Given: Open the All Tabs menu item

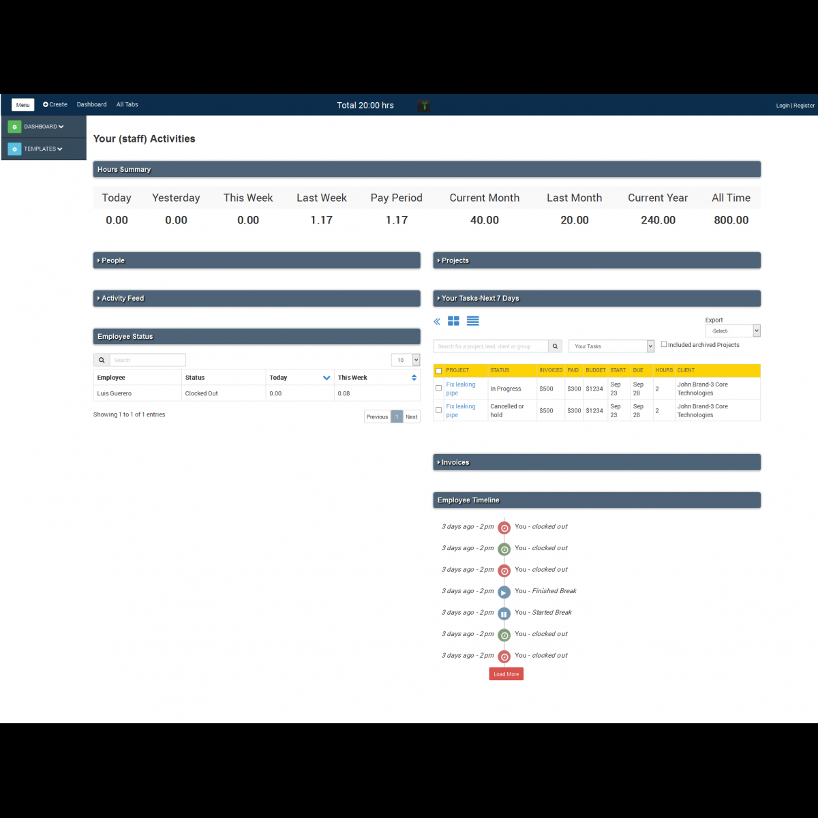Looking at the screenshot, I should [x=127, y=105].
